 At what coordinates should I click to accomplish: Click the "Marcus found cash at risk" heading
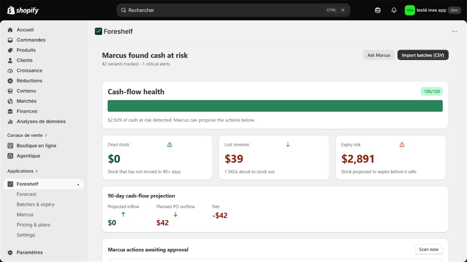(x=145, y=55)
